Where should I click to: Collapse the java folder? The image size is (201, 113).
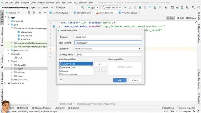8,24
